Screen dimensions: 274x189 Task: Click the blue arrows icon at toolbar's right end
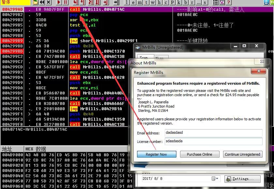266,2
